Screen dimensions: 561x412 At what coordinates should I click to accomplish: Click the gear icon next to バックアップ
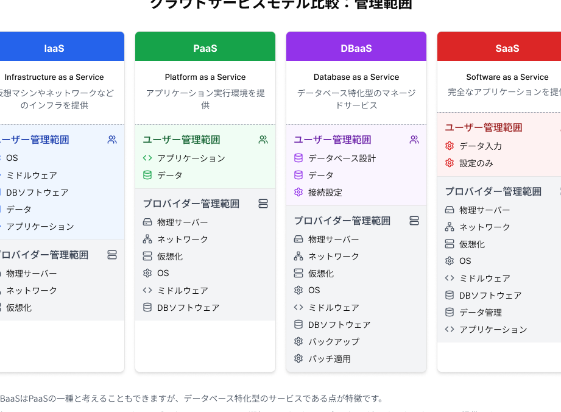tap(298, 342)
